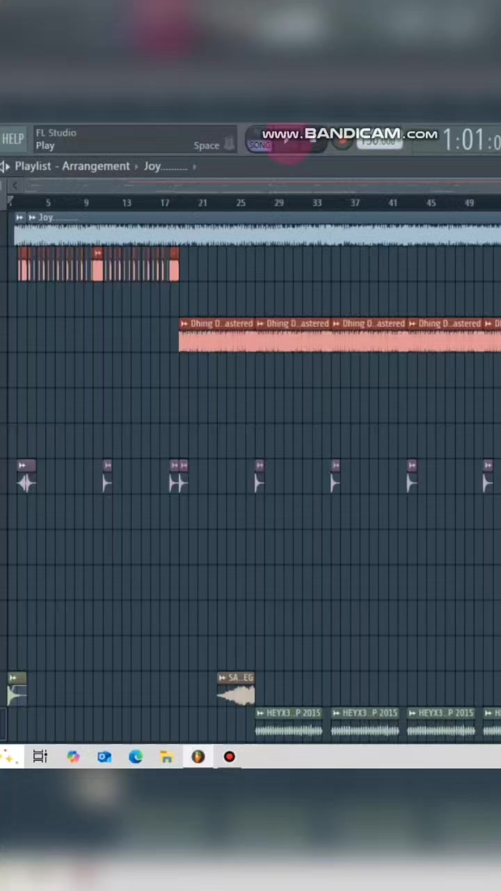Open FL Studio from the taskbar
Screen dimensions: 501x891
coord(198,757)
